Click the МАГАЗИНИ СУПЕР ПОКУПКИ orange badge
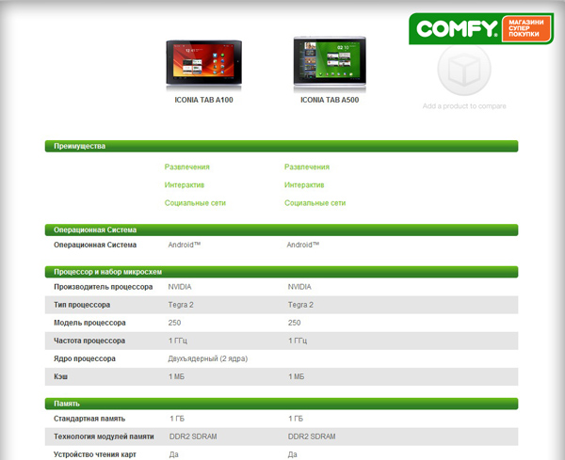Image resolution: width=565 pixels, height=460 pixels. (526, 28)
